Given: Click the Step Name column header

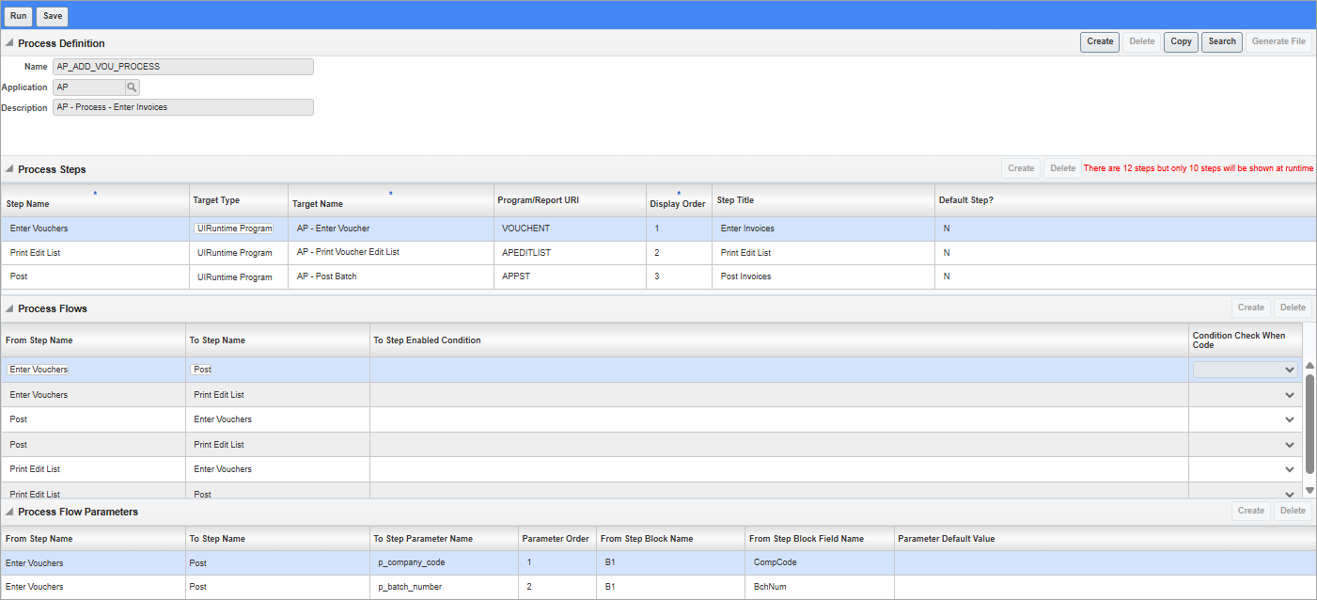Looking at the screenshot, I should point(56,204).
